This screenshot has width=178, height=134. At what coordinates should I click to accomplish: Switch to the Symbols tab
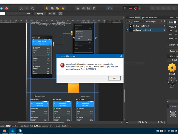click(x=144, y=18)
